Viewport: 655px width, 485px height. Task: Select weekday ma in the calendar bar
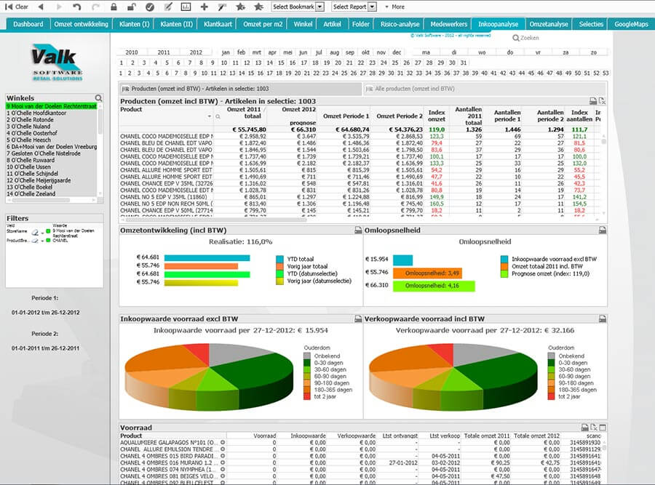(426, 52)
